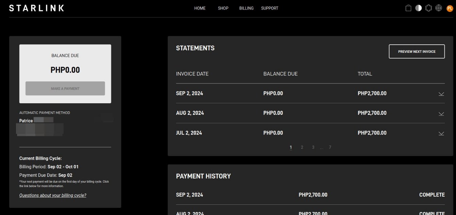
Task: Select the Billing navigation item
Action: pyautogui.click(x=246, y=8)
